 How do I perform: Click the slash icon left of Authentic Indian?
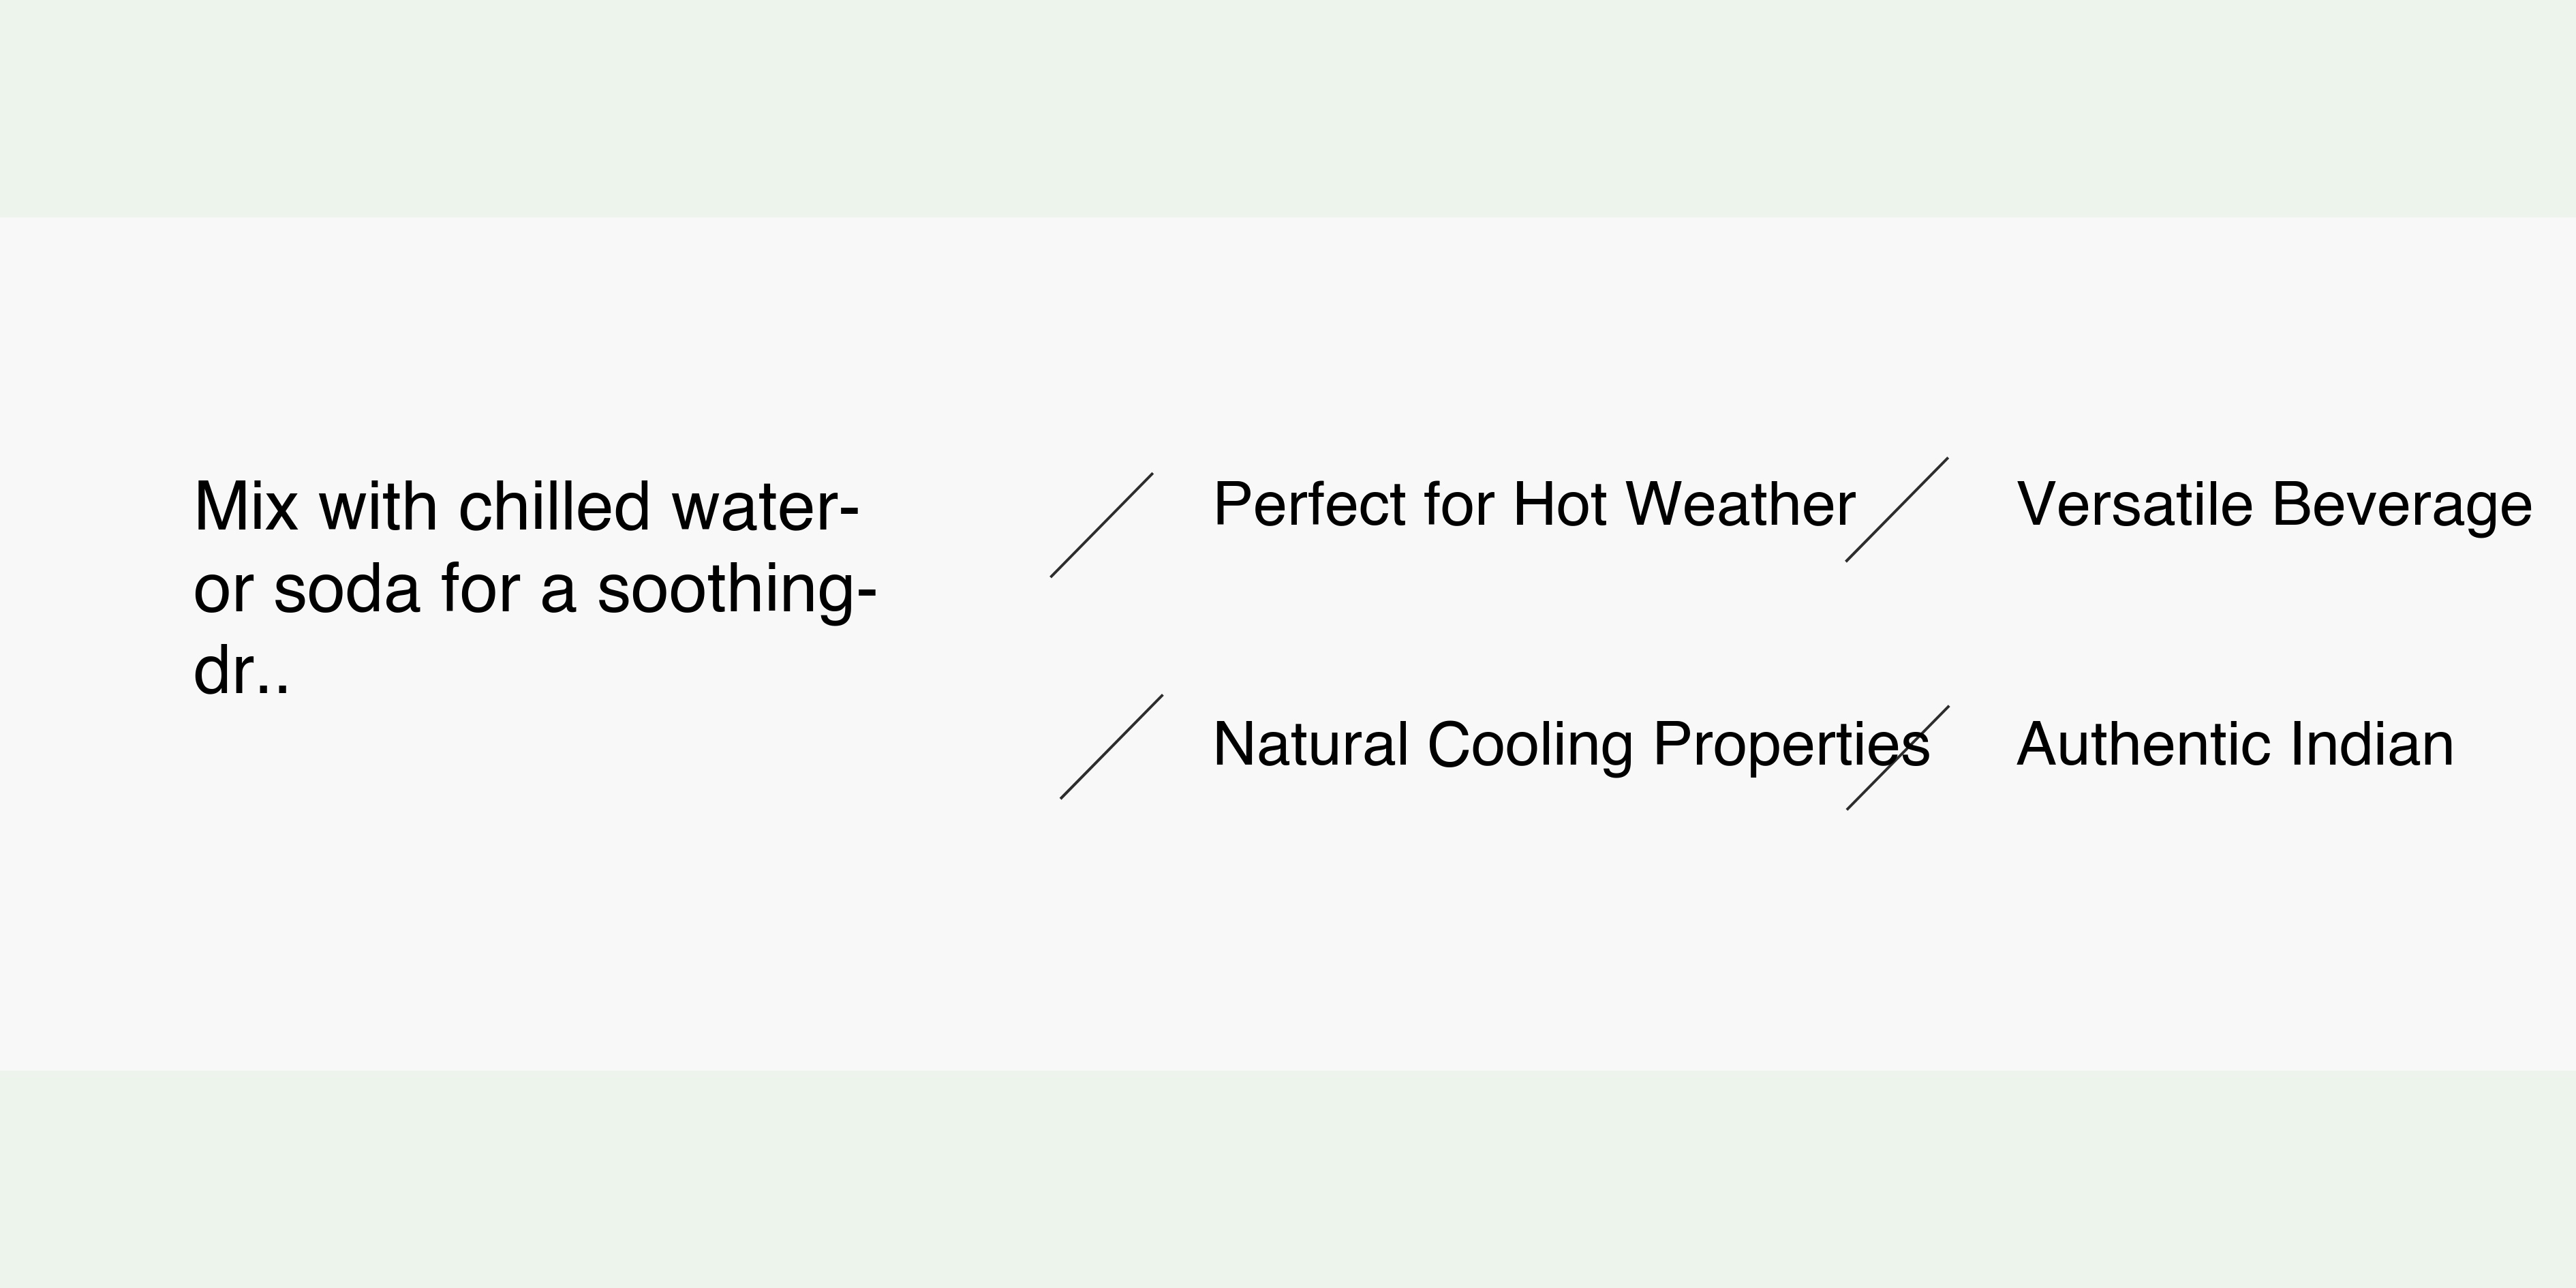[1897, 758]
